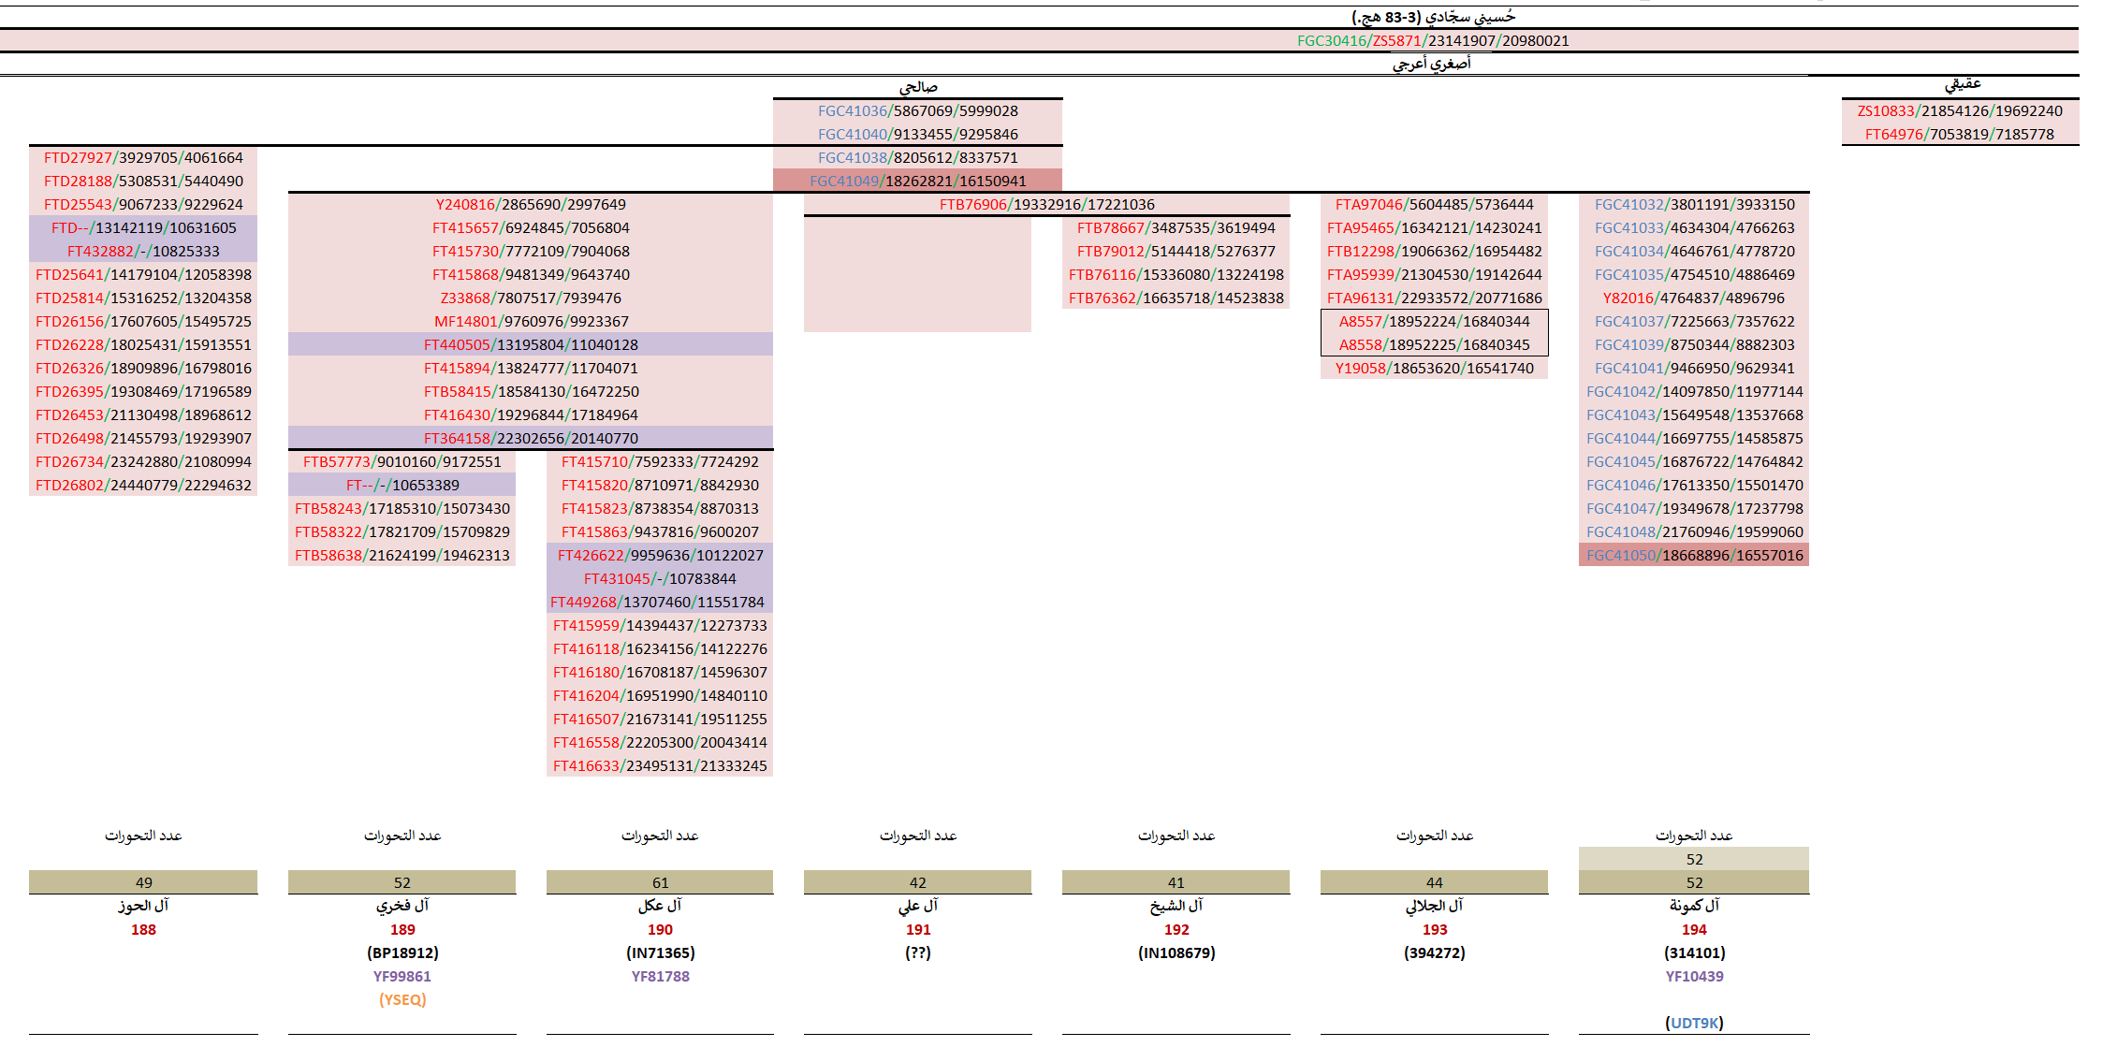Select the ZS10833 cell in top right
2103x1047 pixels.
click(x=1960, y=110)
